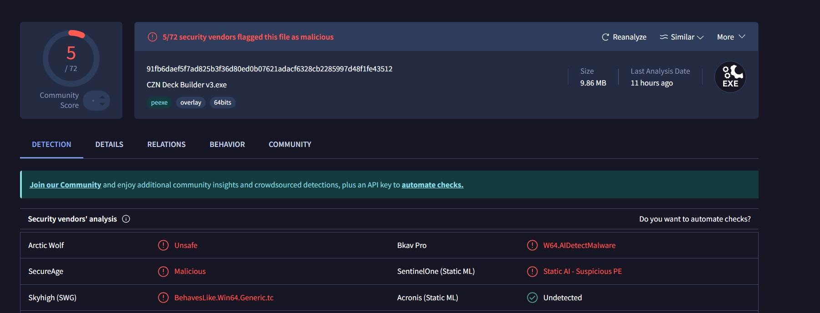
Task: Click Do you want to automate checks?
Action: point(695,219)
